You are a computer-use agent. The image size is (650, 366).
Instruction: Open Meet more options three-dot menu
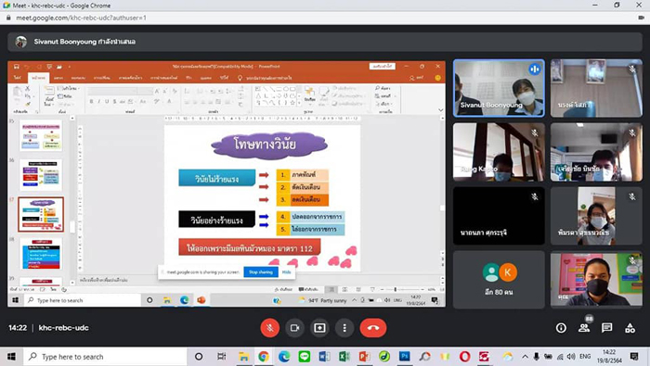[344, 328]
